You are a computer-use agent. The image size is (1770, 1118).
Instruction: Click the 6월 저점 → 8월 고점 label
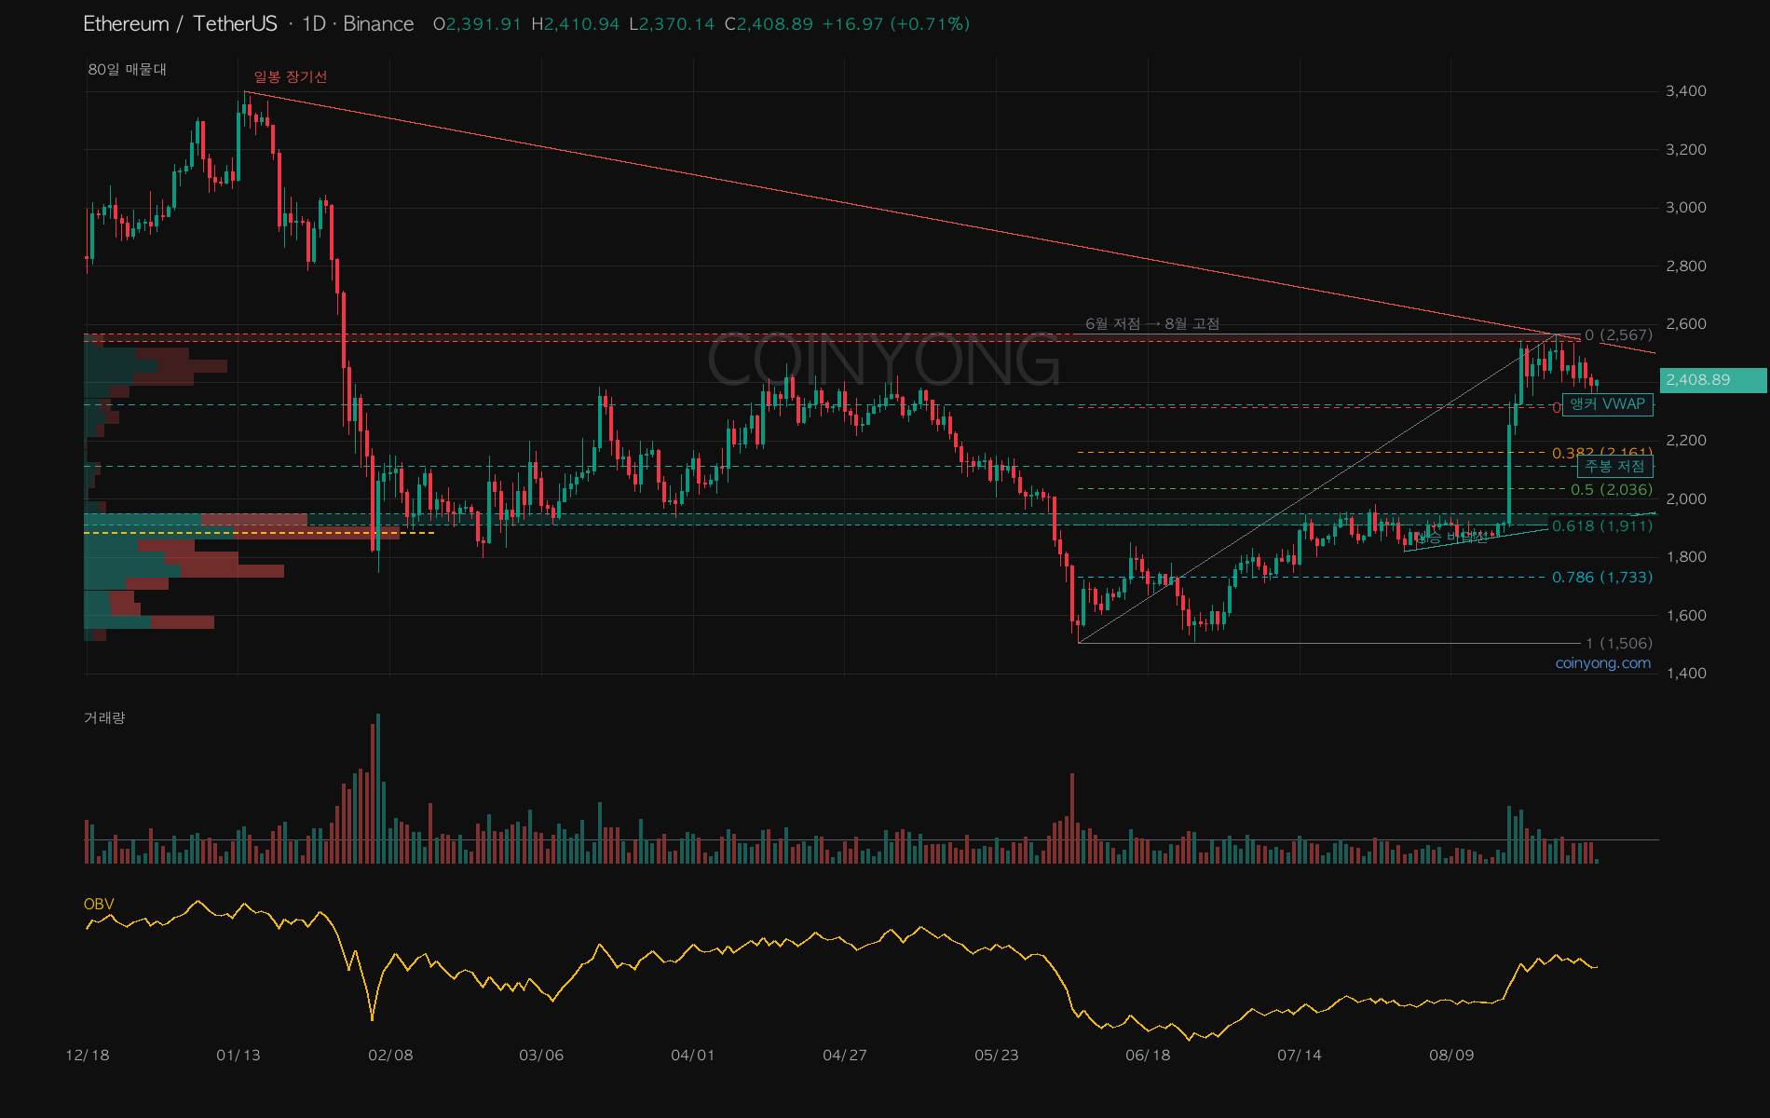1152,323
